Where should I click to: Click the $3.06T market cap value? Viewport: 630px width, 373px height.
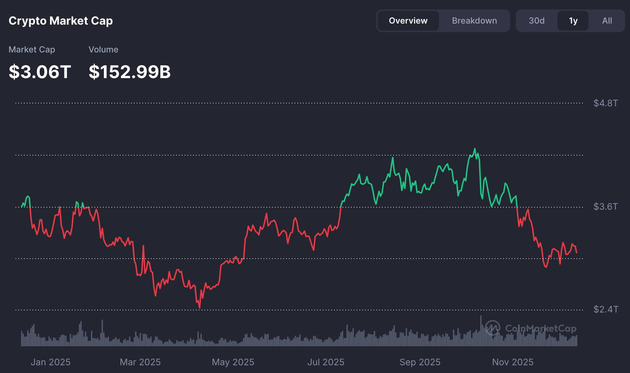tap(40, 72)
